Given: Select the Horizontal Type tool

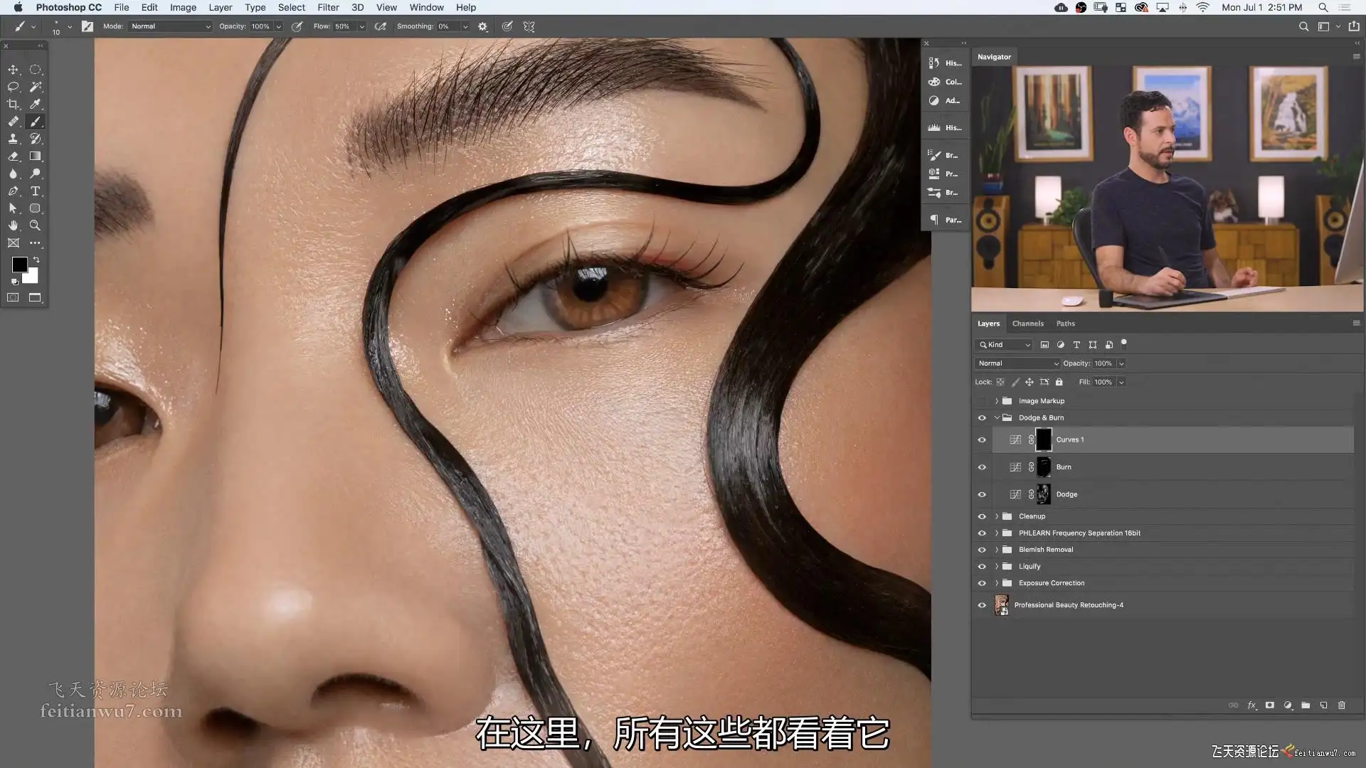Looking at the screenshot, I should click(x=35, y=191).
